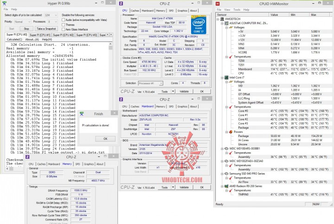This screenshot has height=224, width=334.
Task: Click the Take a Snapshot button
Action: click(46, 29)
